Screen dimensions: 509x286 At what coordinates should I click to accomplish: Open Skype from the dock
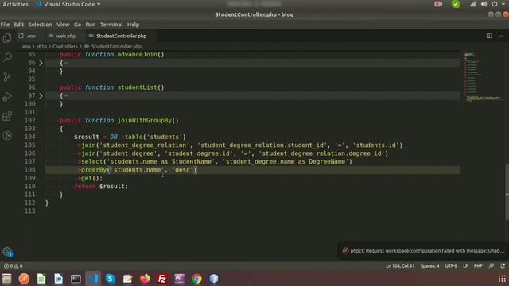111,279
